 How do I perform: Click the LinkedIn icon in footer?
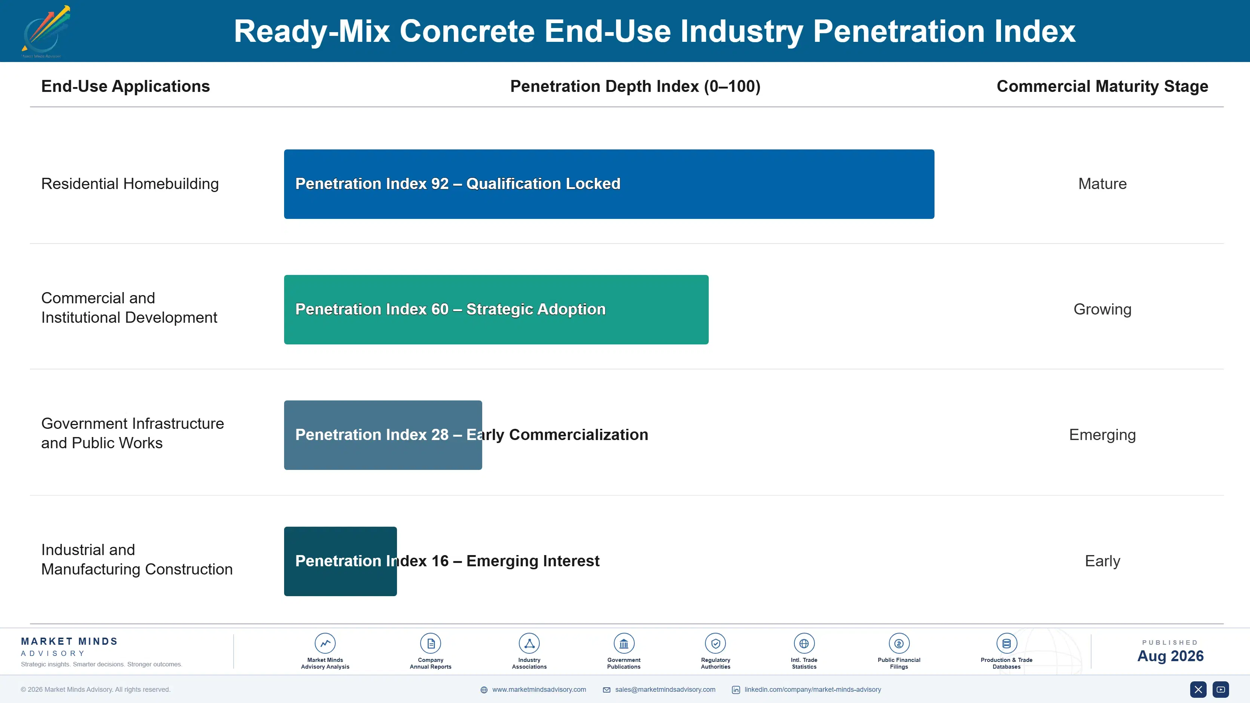[736, 690]
